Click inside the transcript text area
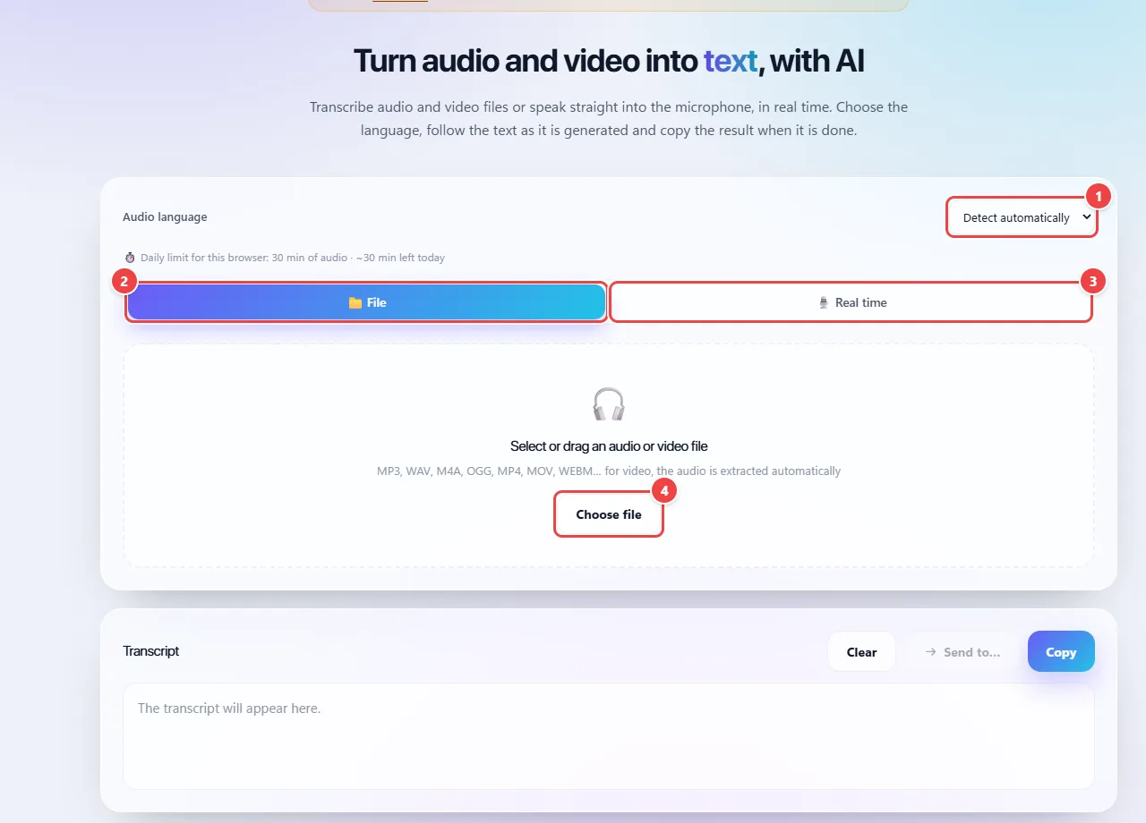Screen dimensions: 1146x823 point(609,736)
